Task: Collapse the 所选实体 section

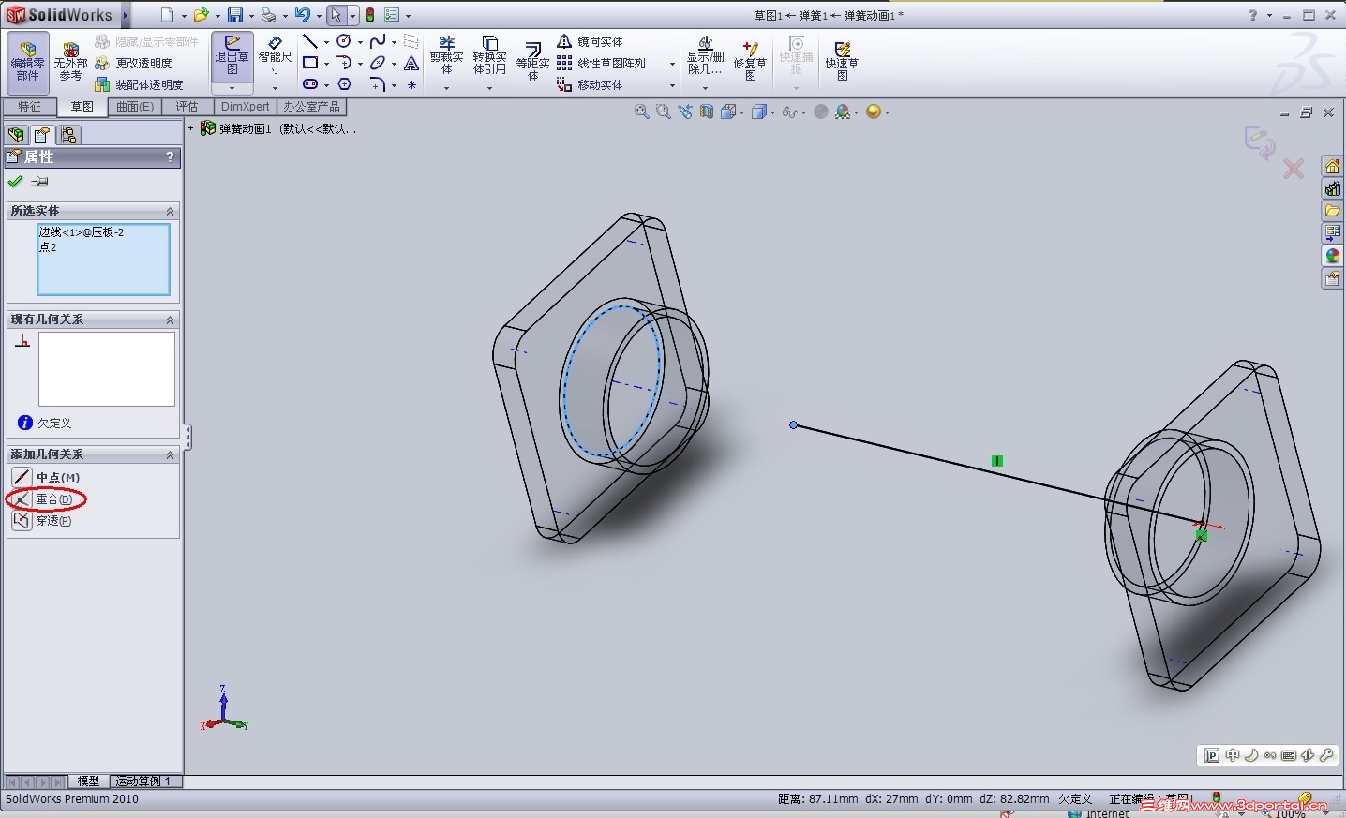Action: point(170,211)
